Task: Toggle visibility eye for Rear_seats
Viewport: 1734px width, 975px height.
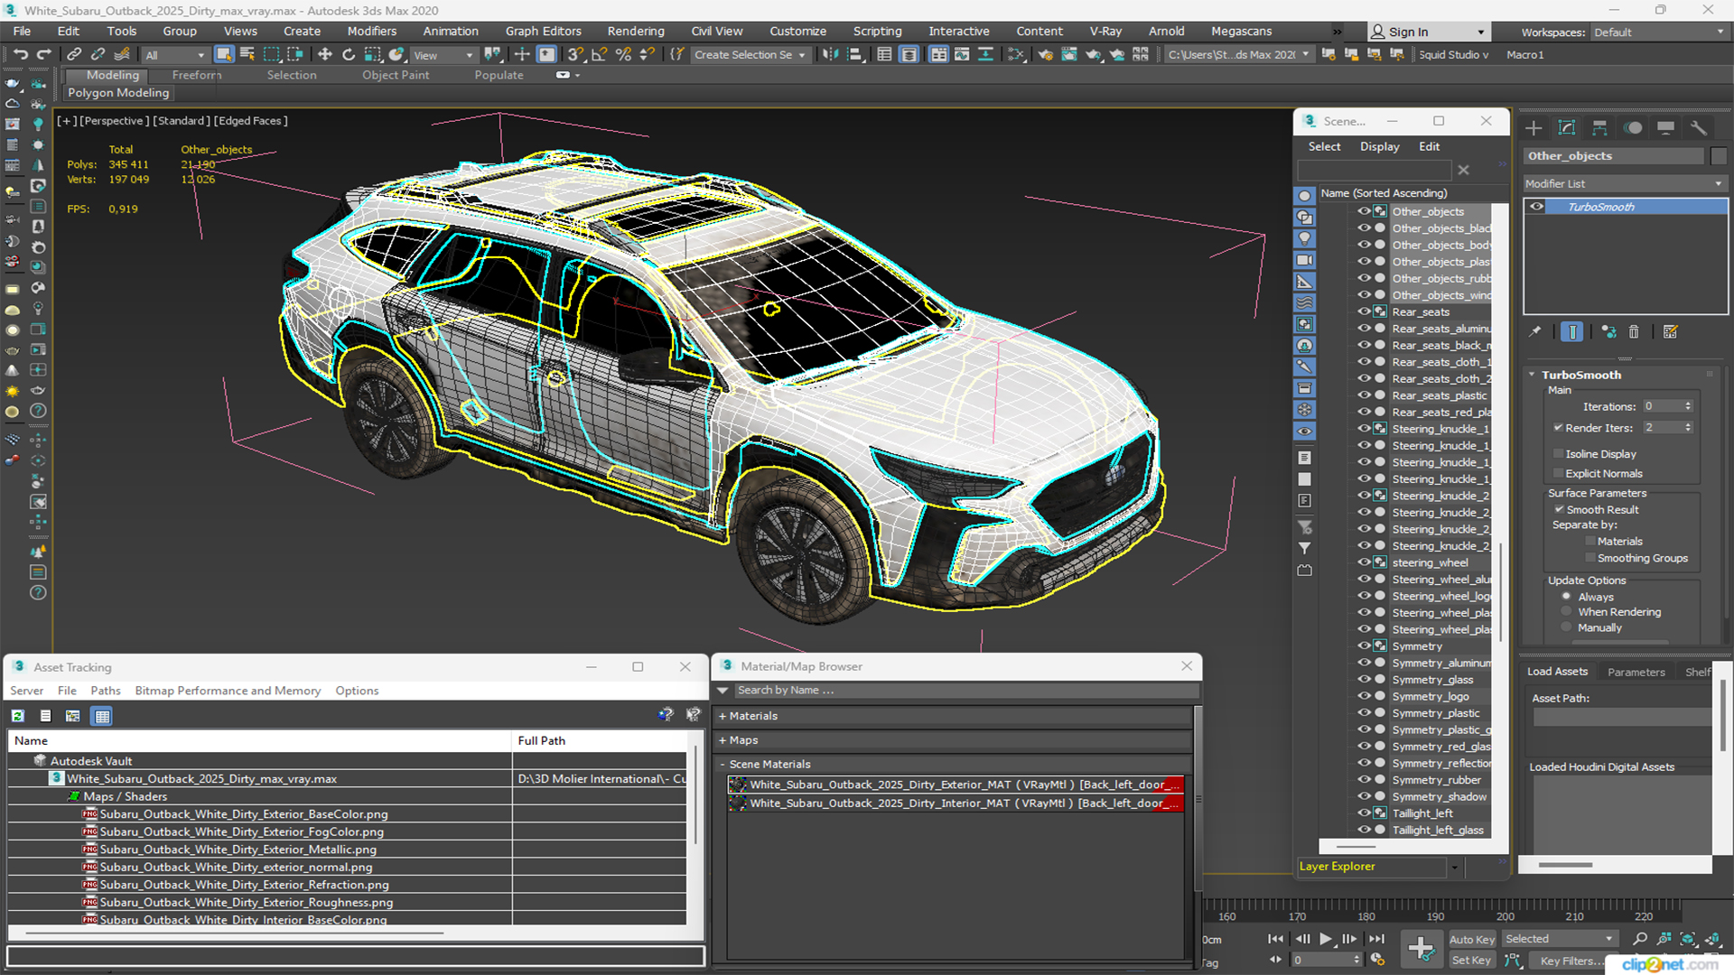Action: (1364, 311)
